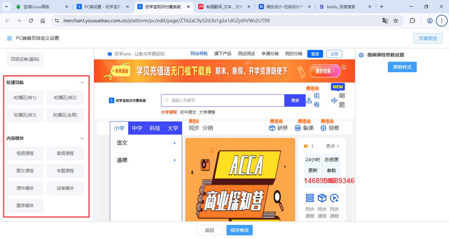Screen dimensions: 449x239
Task: Click the 刷题 audio wave icon
Action: [334, 100]
